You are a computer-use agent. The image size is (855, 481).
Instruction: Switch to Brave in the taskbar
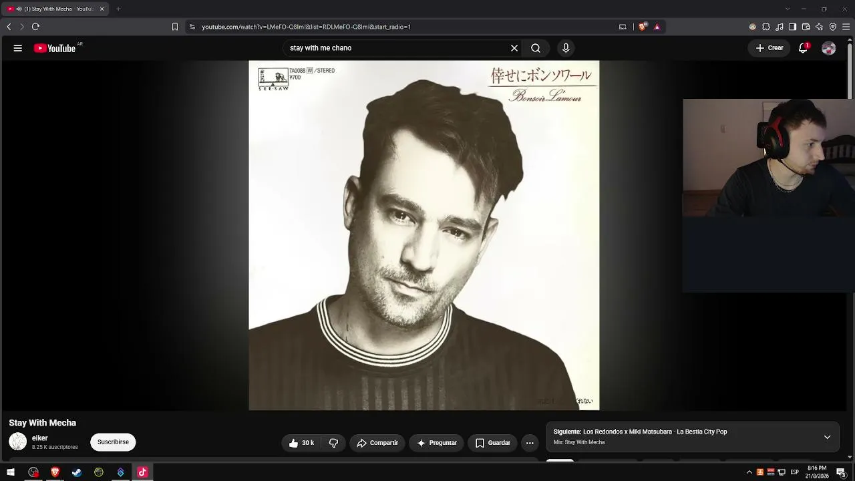click(x=55, y=472)
